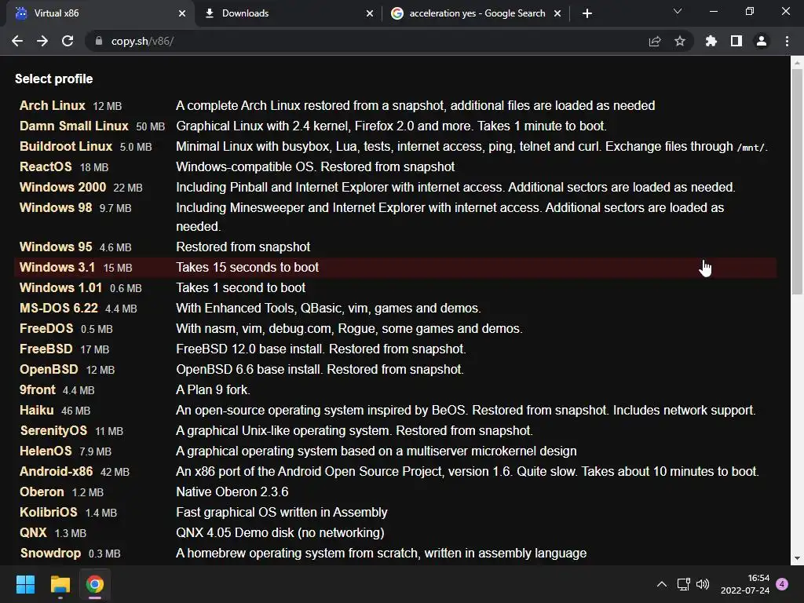Open the tab search chevron

click(x=678, y=11)
